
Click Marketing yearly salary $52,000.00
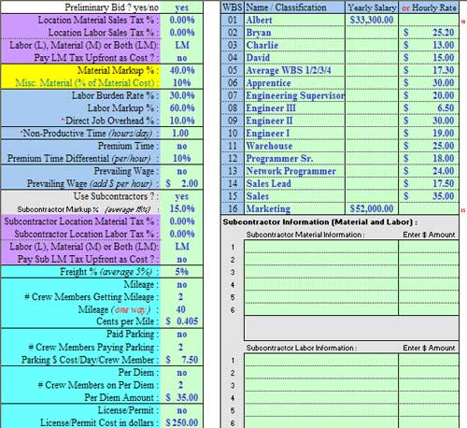pyautogui.click(x=372, y=208)
